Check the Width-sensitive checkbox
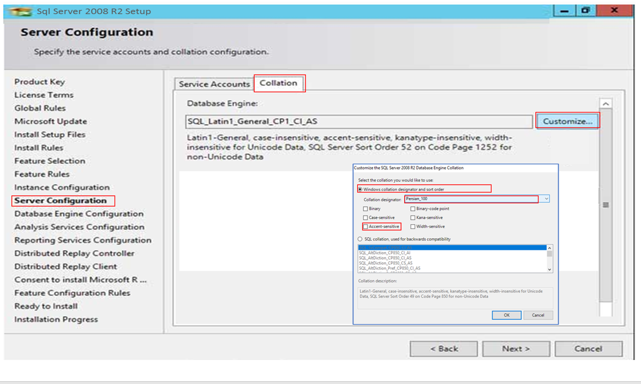The image size is (641, 384). point(413,226)
